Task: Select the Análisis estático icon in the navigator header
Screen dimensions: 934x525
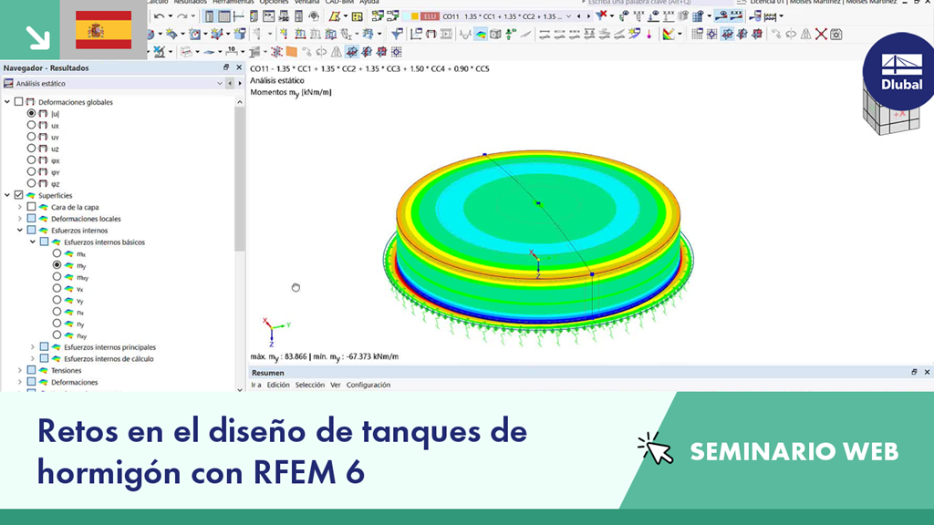Action: coord(8,83)
